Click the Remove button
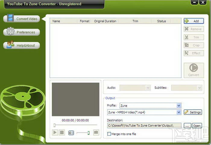The image size is (211, 145). tap(194, 29)
